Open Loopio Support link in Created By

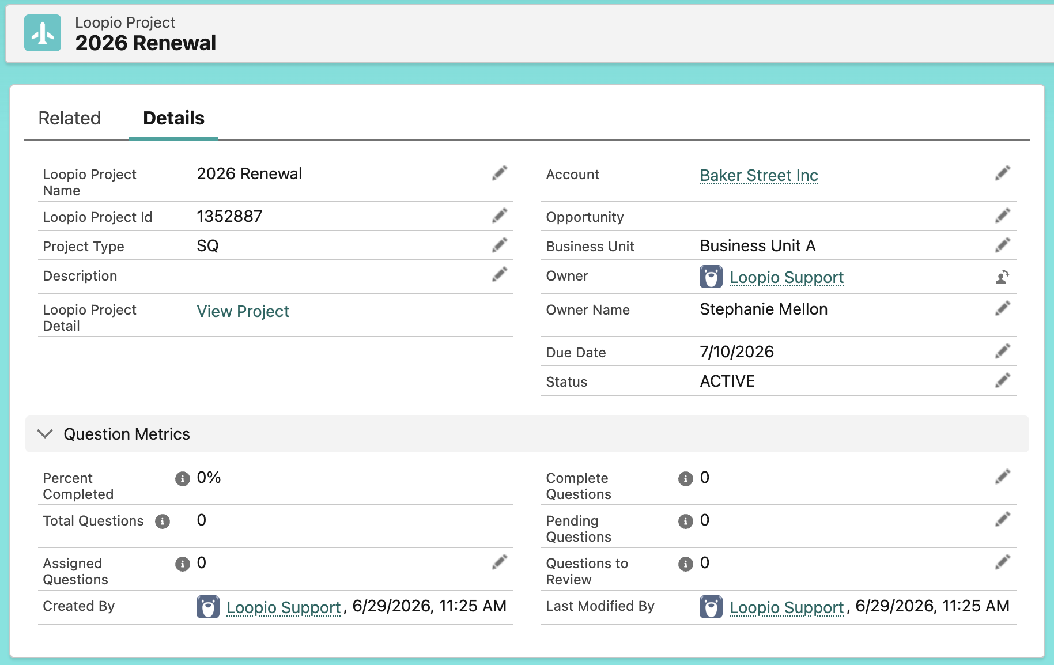[x=284, y=607]
